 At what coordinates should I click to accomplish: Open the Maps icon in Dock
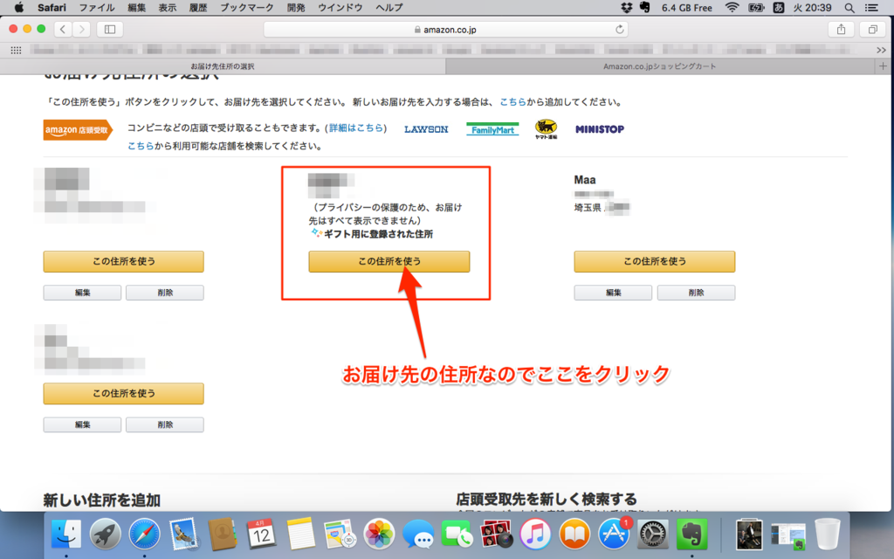click(x=340, y=535)
